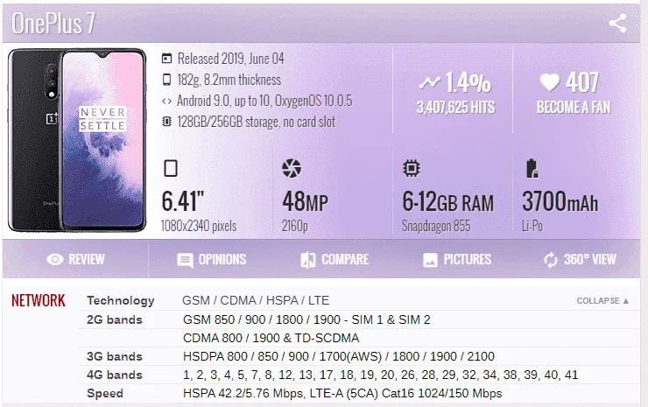
Task: Click the Pictures image icon
Action: point(430,260)
